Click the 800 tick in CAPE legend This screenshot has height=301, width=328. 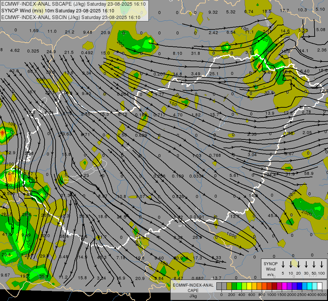coord(262,295)
